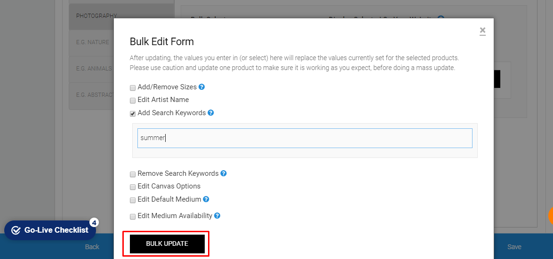The image size is (553, 259).
Task: Enable the Add/Remove Sizes checkbox
Action: coord(133,88)
